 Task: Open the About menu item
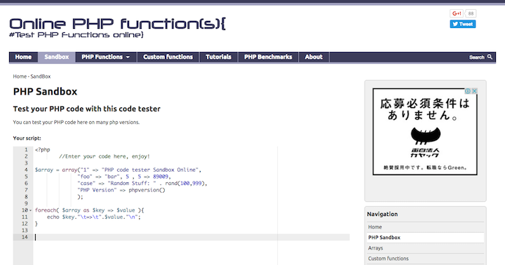point(314,57)
